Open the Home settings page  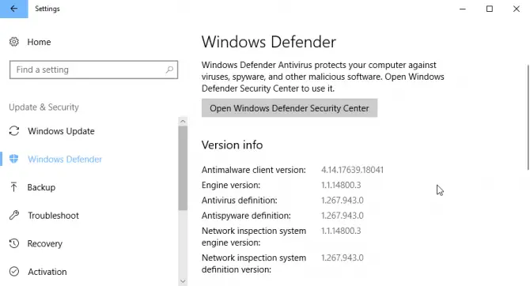(39, 42)
